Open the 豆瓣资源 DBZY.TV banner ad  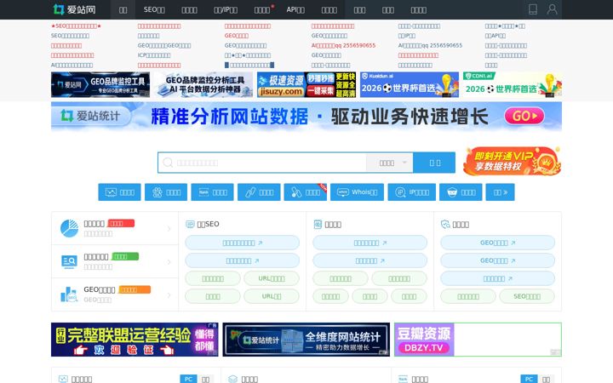(478, 340)
